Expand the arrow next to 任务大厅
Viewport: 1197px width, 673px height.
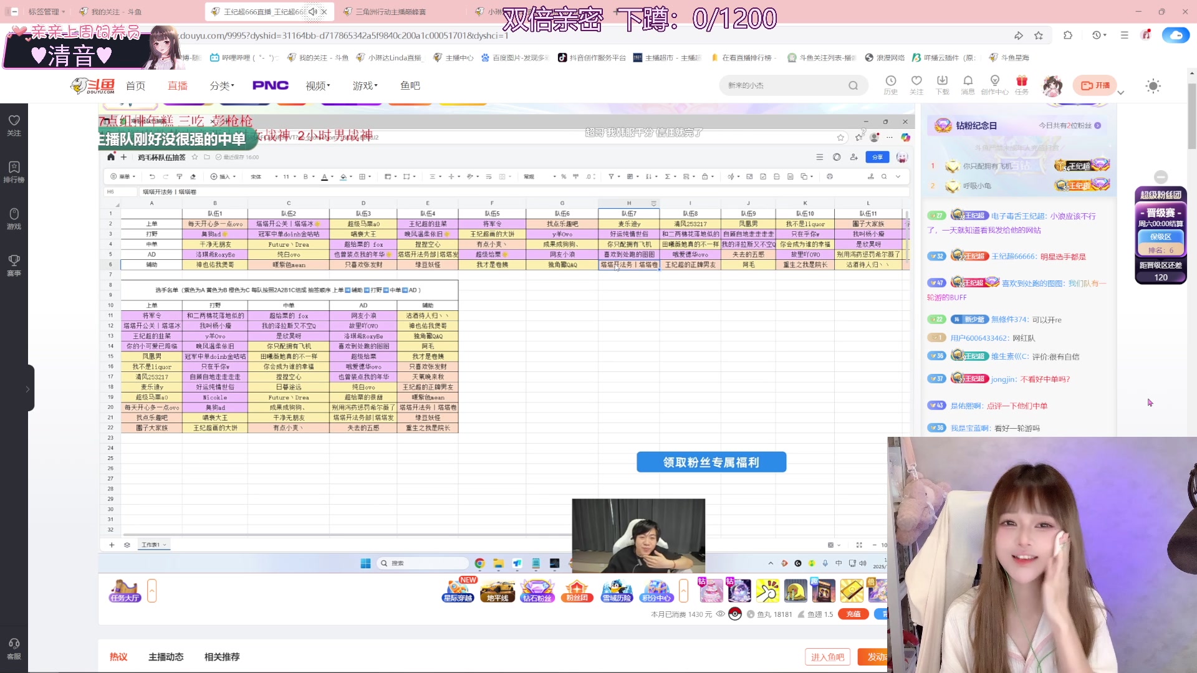[151, 590]
